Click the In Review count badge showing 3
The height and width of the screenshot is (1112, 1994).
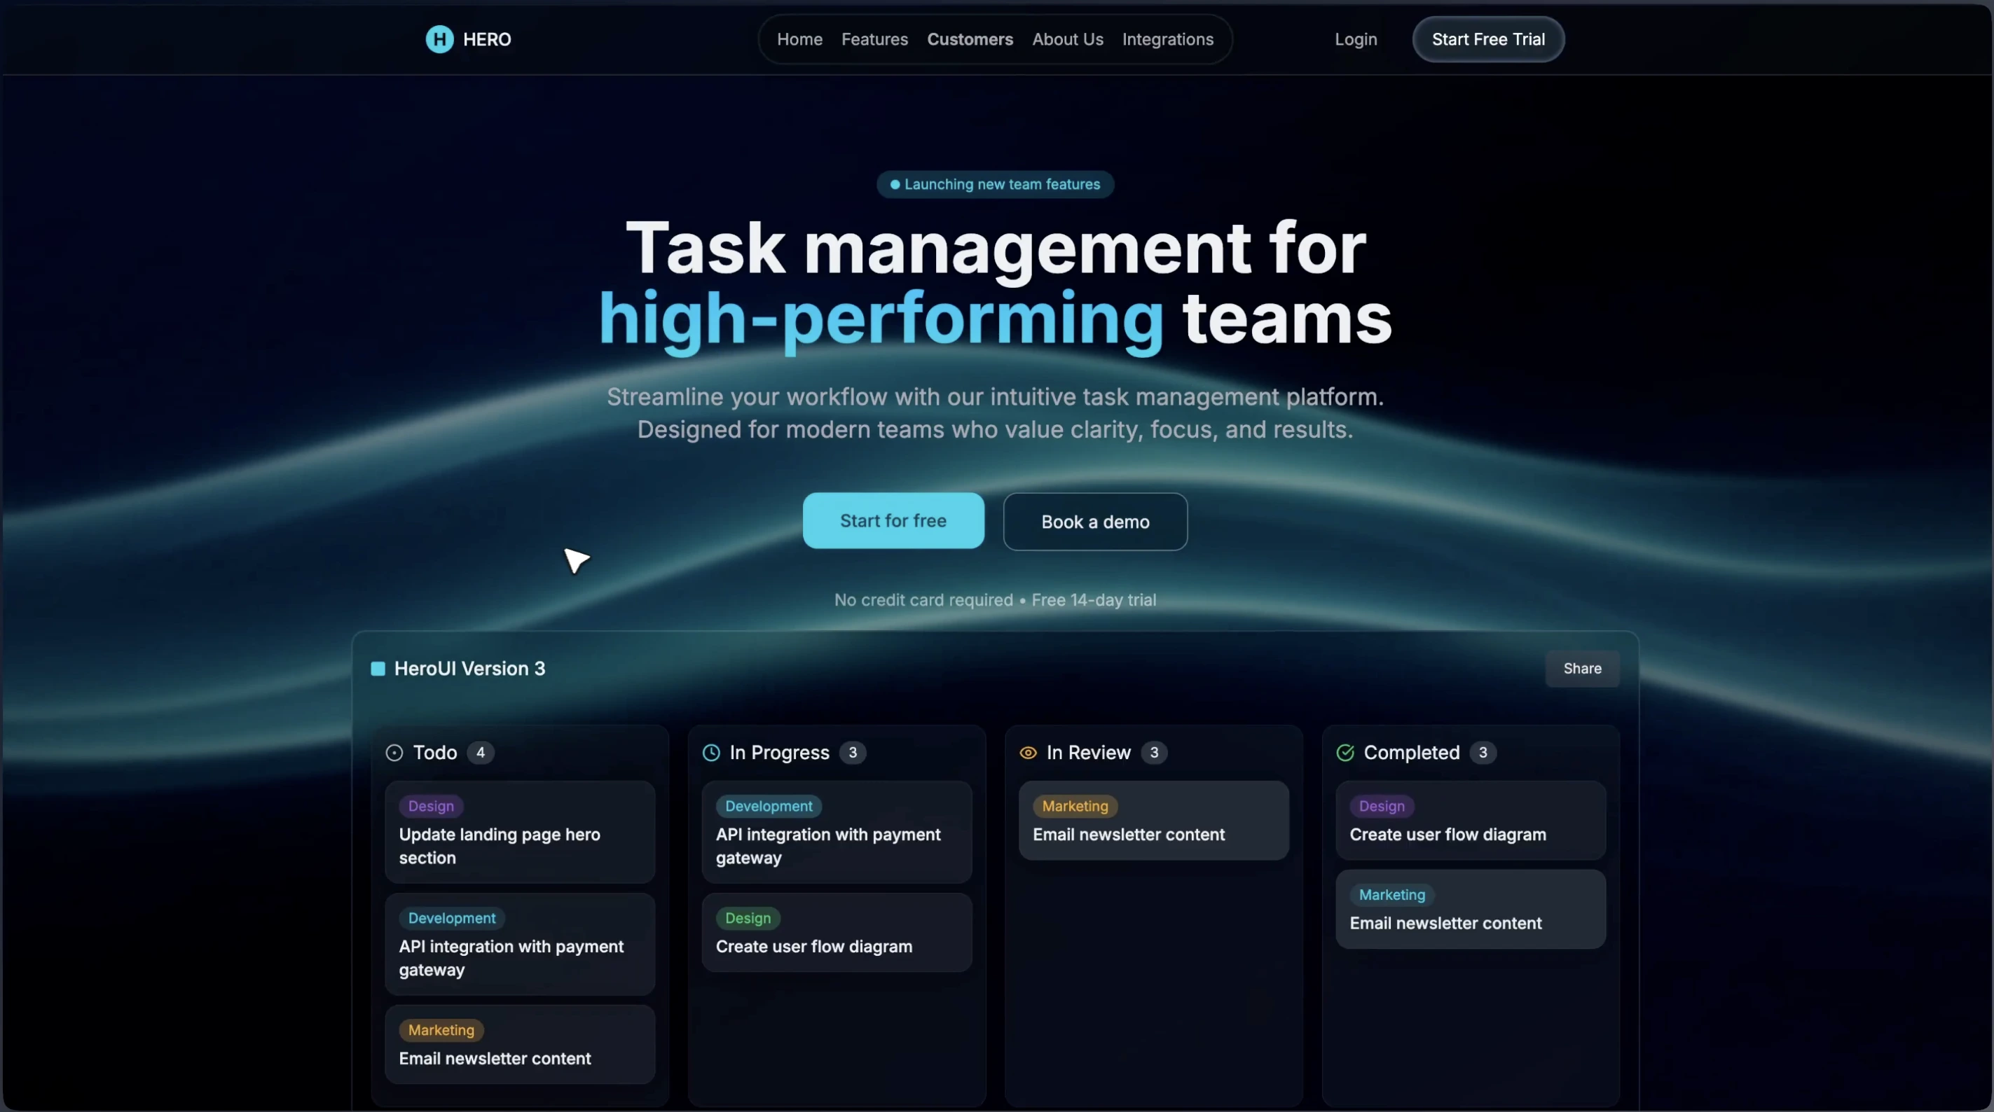click(1154, 753)
